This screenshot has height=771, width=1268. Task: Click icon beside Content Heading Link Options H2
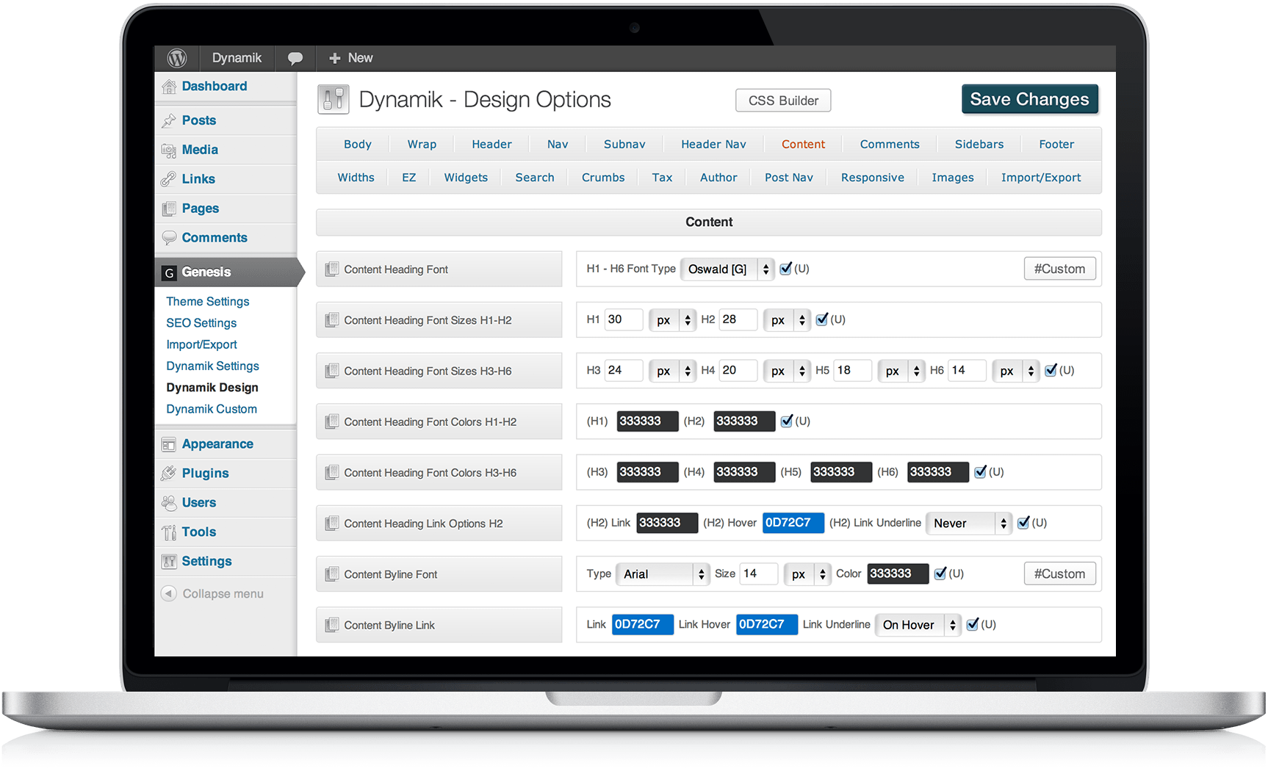click(x=332, y=523)
